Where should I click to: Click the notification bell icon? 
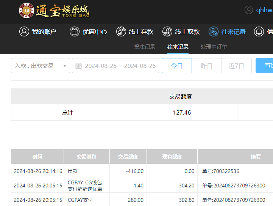click(x=259, y=31)
